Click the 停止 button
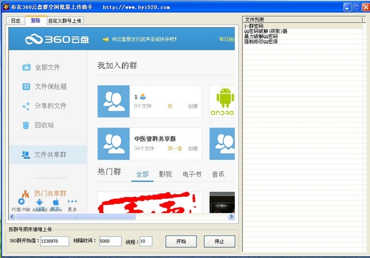Viewport: 370px width, 258px height. pos(220,241)
